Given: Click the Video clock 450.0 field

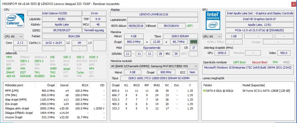Looking at the screenshot, I should click(284, 53).
